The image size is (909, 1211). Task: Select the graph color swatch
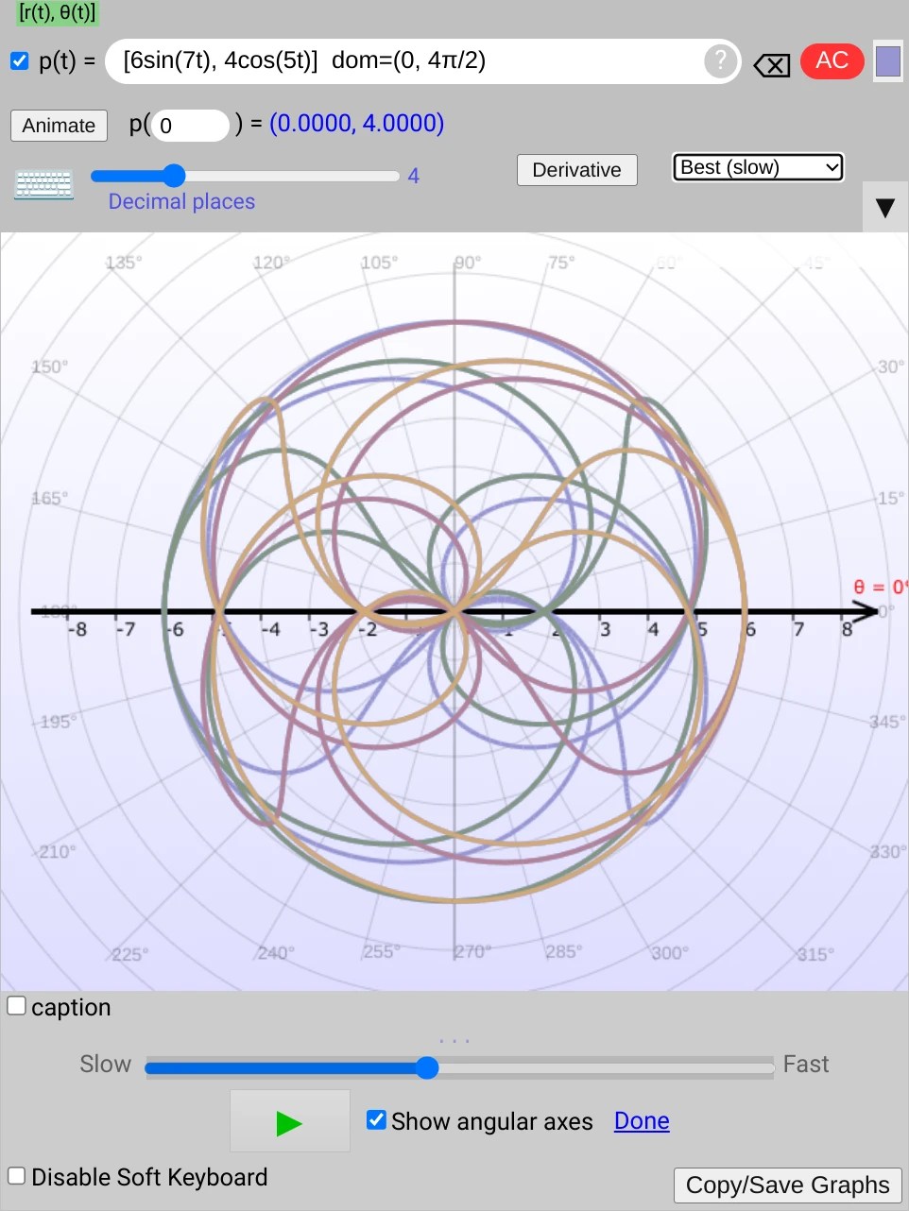tap(887, 60)
